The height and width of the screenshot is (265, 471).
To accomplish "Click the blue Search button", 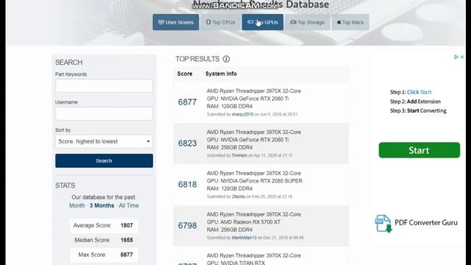I will point(104,160).
